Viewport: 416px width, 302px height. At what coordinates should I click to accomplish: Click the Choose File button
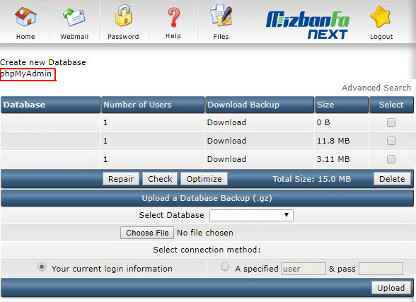147,233
